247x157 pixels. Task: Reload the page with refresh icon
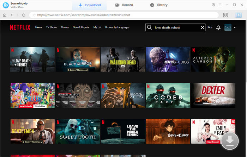point(24,15)
